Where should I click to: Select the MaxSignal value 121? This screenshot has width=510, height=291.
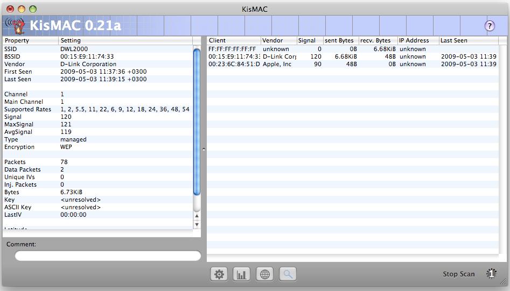tap(66, 124)
